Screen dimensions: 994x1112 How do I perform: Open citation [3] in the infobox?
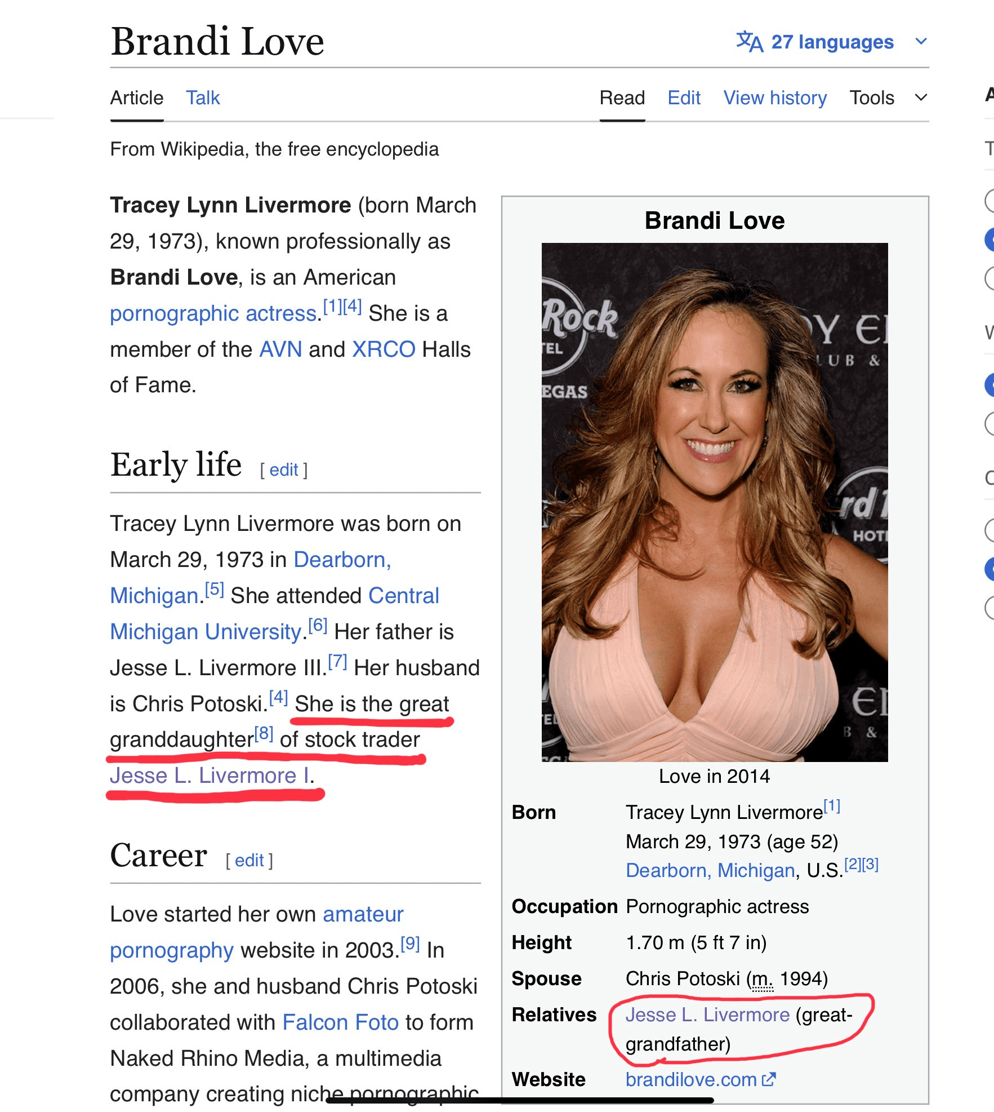[870, 865]
